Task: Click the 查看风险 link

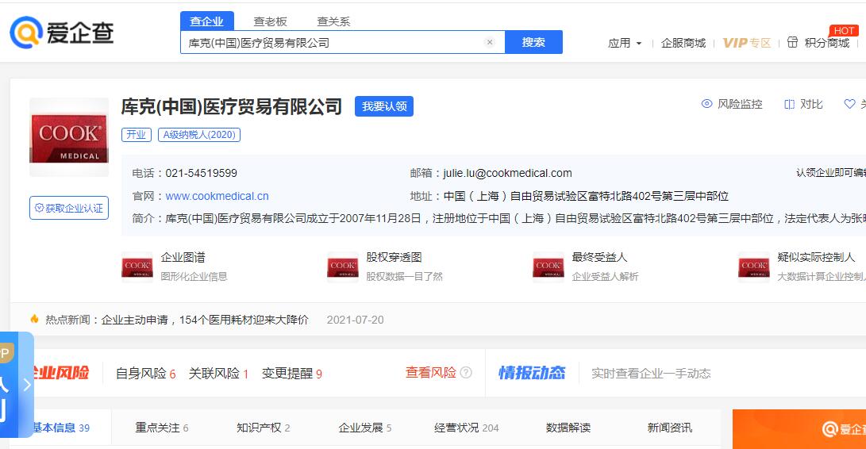Action: (431, 373)
